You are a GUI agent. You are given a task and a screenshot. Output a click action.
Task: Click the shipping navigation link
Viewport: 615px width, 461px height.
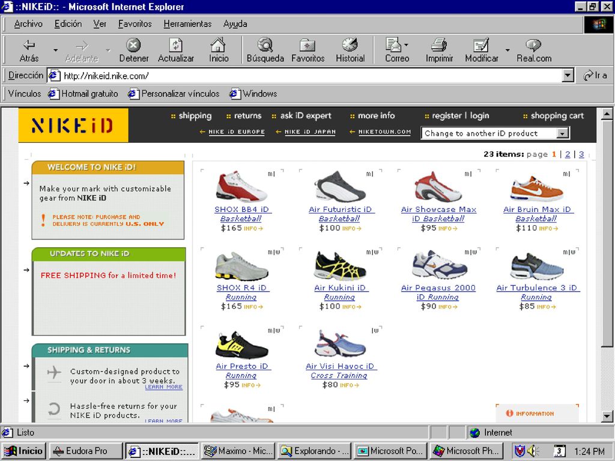tap(195, 116)
